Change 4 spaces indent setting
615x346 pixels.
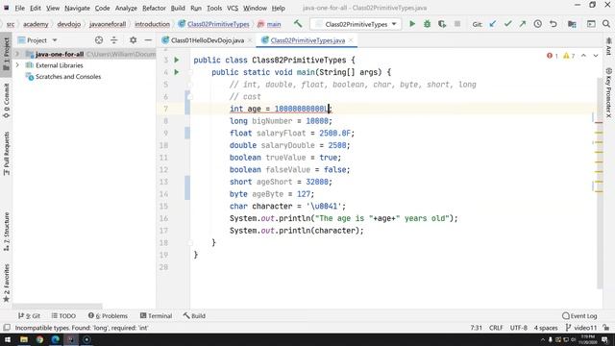tap(546, 328)
